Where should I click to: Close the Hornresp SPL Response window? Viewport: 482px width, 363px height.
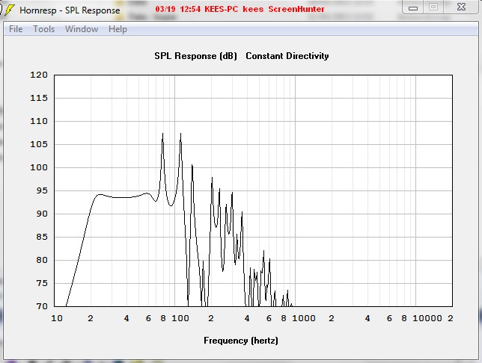461,7
